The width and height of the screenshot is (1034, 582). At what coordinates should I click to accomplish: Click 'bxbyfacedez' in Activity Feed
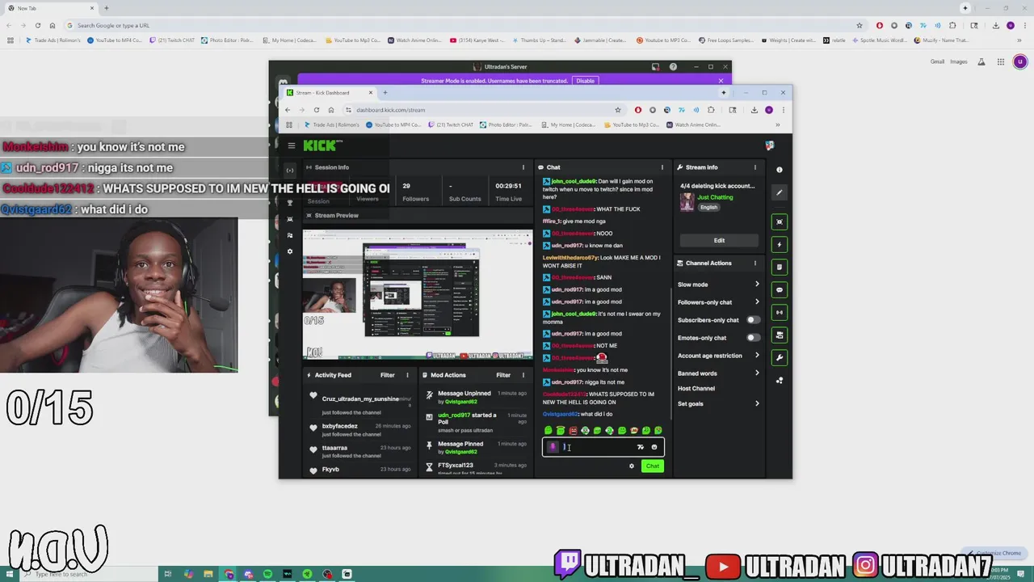pos(339,426)
